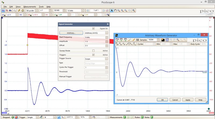215x119 pixels.
Task: Open the File menu
Action: click(x=5, y=6)
